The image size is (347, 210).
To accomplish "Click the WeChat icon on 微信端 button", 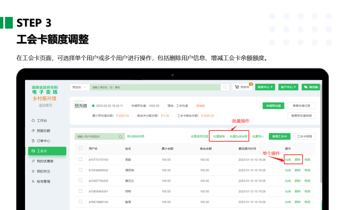I will coord(306,87).
